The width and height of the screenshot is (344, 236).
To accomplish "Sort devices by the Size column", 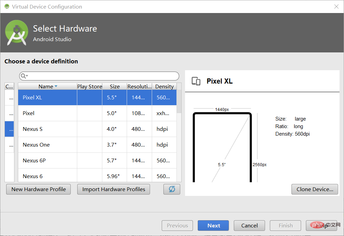I will pos(115,86).
